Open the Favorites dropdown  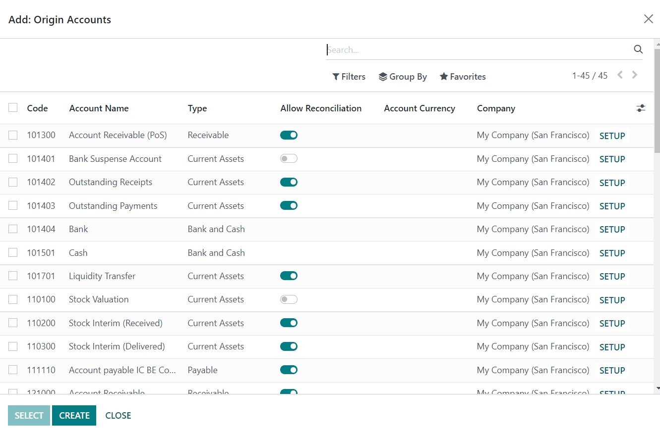pos(463,77)
